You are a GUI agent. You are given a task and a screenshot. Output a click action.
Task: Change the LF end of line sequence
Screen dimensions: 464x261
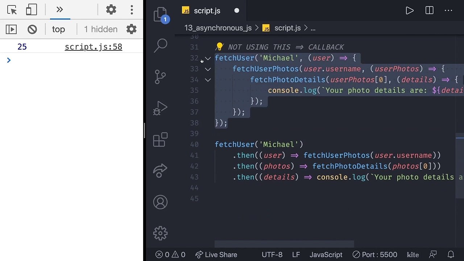pyautogui.click(x=296, y=255)
